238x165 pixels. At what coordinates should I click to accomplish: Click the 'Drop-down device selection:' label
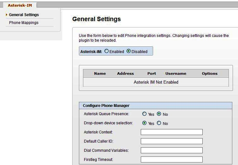(x=108, y=123)
